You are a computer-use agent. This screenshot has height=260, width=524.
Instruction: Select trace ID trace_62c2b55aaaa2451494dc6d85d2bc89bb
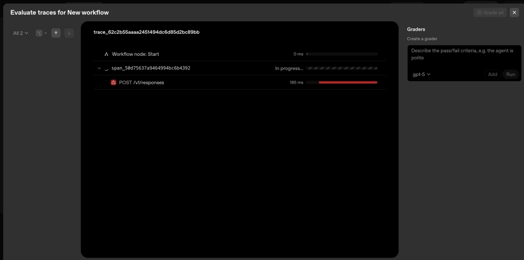[146, 32]
